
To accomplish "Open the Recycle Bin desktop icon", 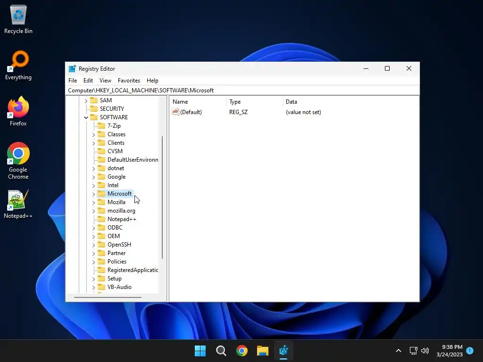I will click(18, 19).
